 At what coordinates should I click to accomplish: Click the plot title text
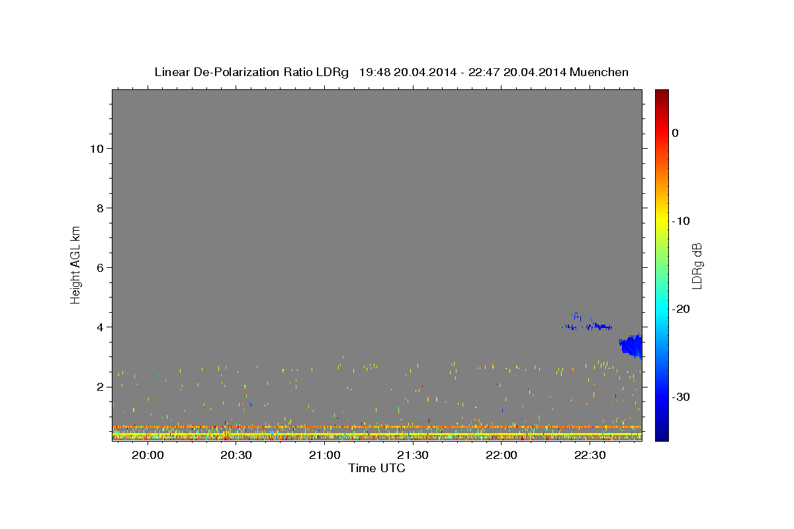[x=391, y=72]
